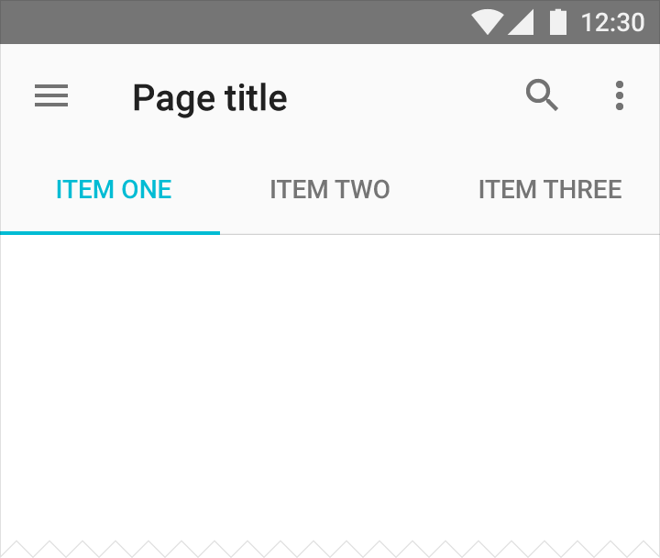Switch to the ITEM THREE tab
This screenshot has height=558, width=660.
[550, 189]
